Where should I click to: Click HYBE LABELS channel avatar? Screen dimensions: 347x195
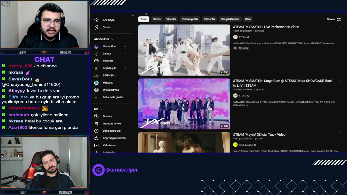click(x=235, y=145)
